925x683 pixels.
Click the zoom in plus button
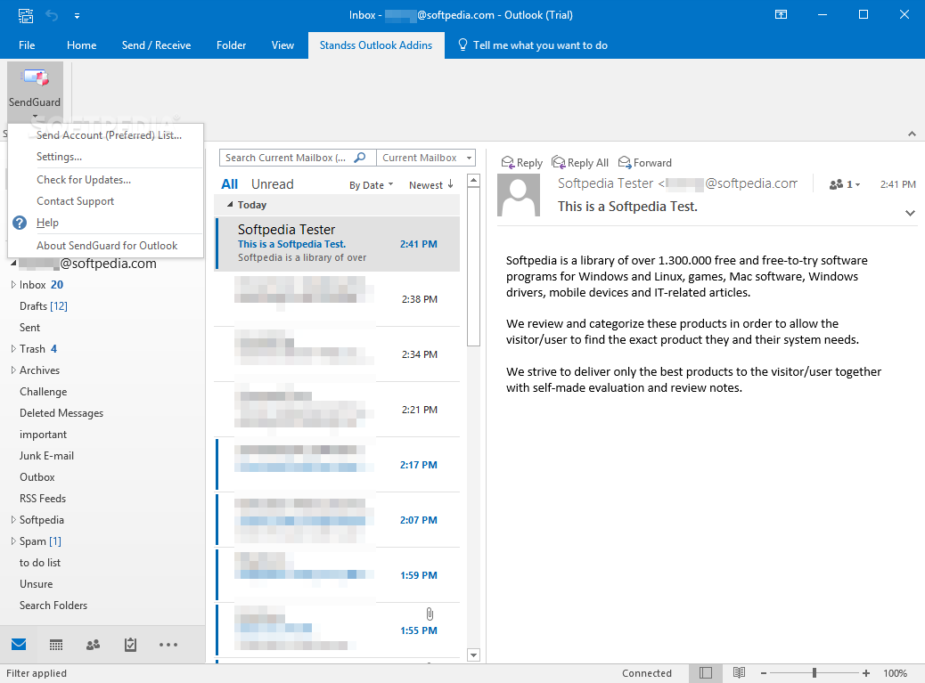(866, 673)
